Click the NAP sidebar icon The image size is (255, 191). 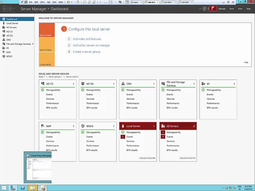click(x=4, y=52)
